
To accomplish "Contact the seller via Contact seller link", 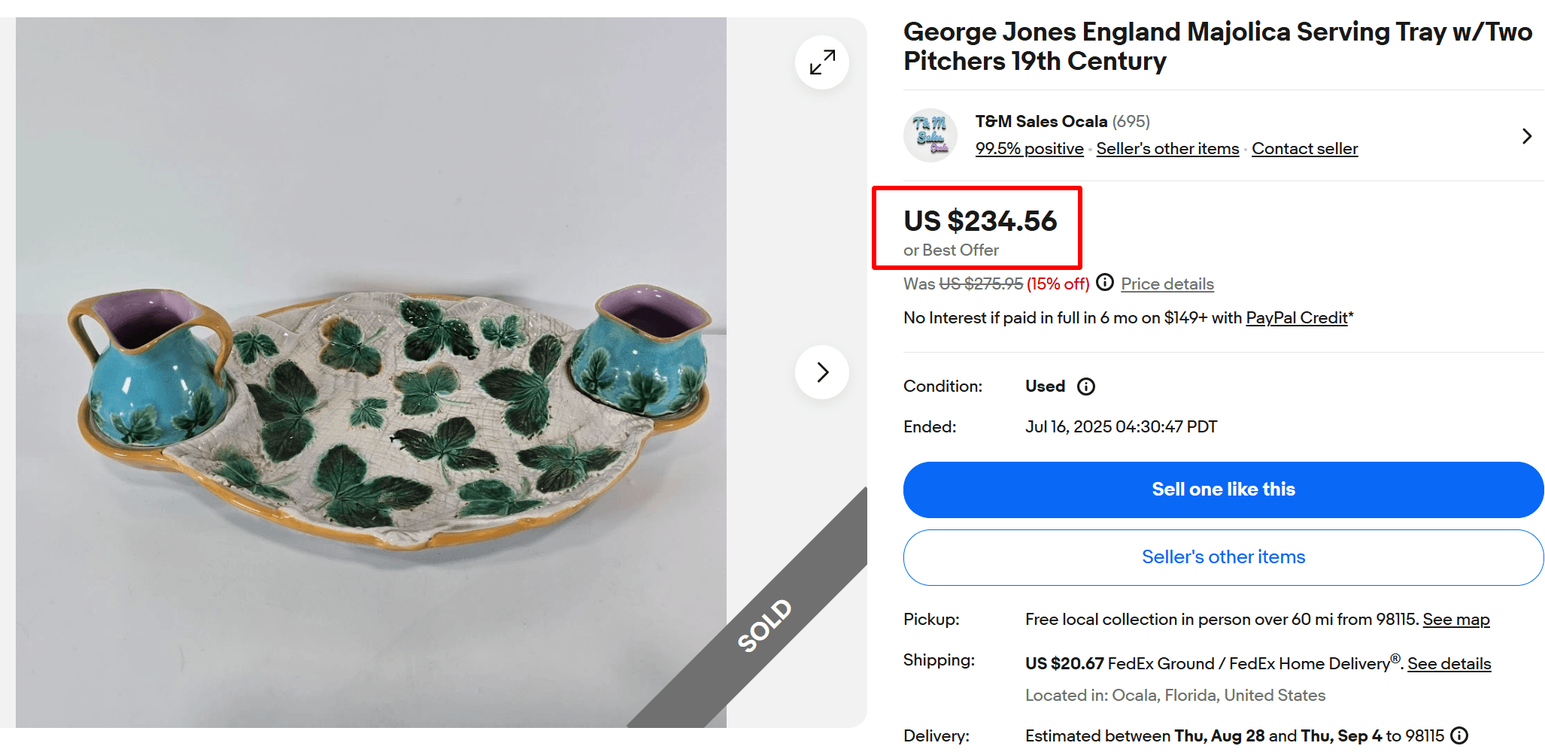I will click(1305, 148).
